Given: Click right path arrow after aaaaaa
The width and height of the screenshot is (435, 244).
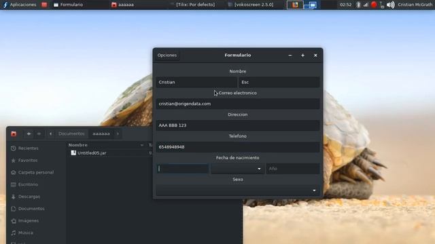Looking at the screenshot, I should pyautogui.click(x=118, y=134).
